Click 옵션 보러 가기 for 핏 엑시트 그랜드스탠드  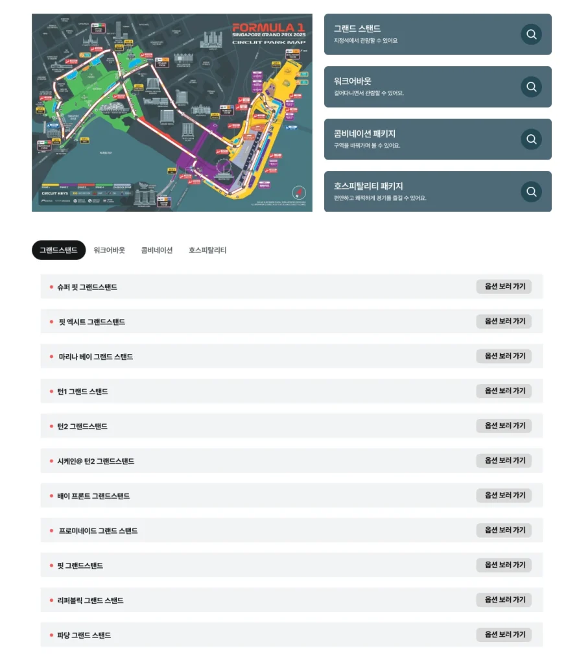coord(504,322)
